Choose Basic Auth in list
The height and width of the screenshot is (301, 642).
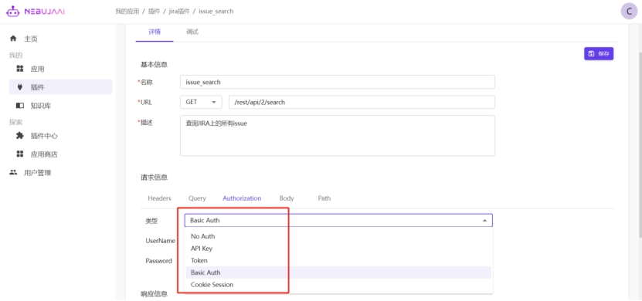pos(338,272)
